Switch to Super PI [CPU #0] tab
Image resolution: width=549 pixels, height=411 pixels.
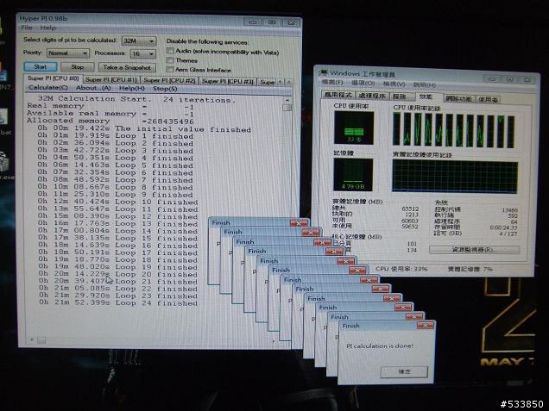coord(53,78)
